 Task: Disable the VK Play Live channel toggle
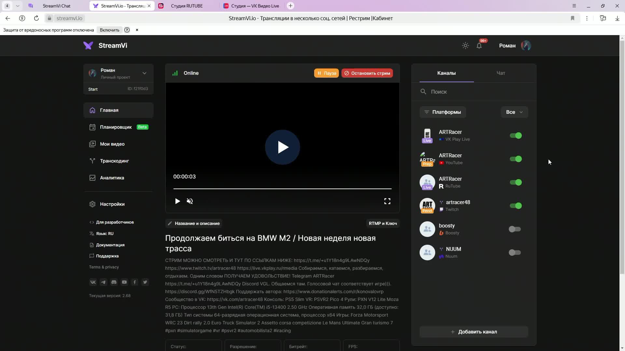click(516, 136)
